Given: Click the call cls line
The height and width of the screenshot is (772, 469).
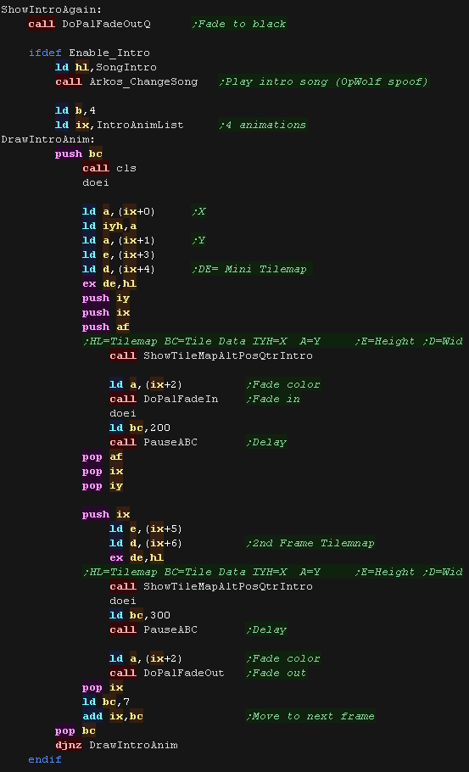Looking at the screenshot, I should click(109, 168).
